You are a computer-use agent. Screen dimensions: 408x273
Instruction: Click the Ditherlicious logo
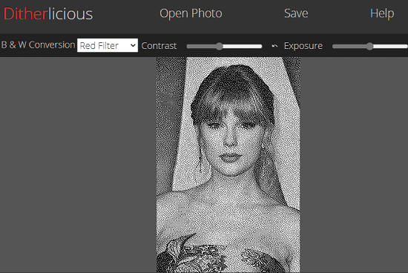coord(48,13)
